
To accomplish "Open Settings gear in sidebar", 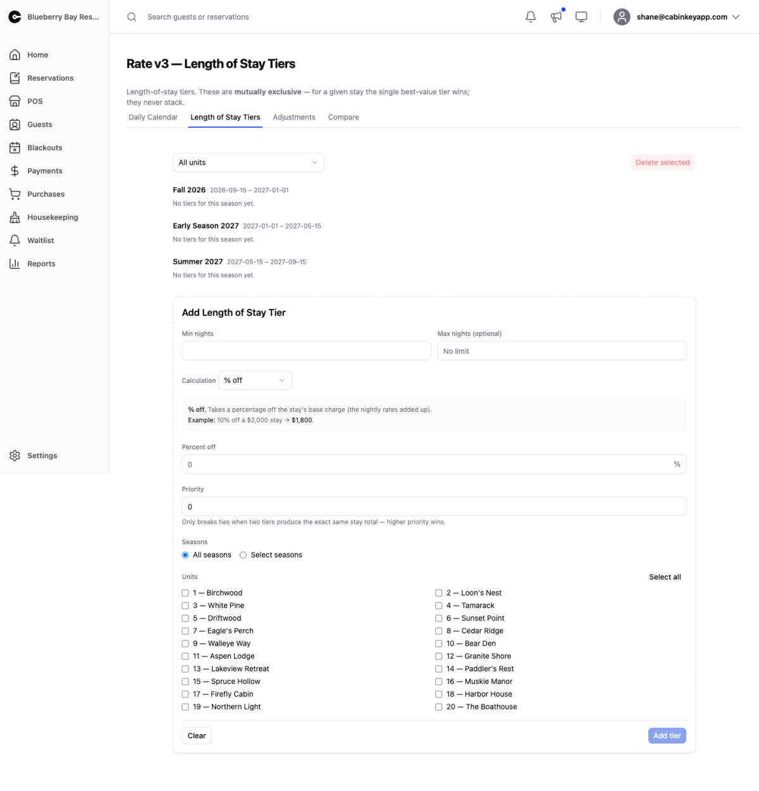I will 15,456.
